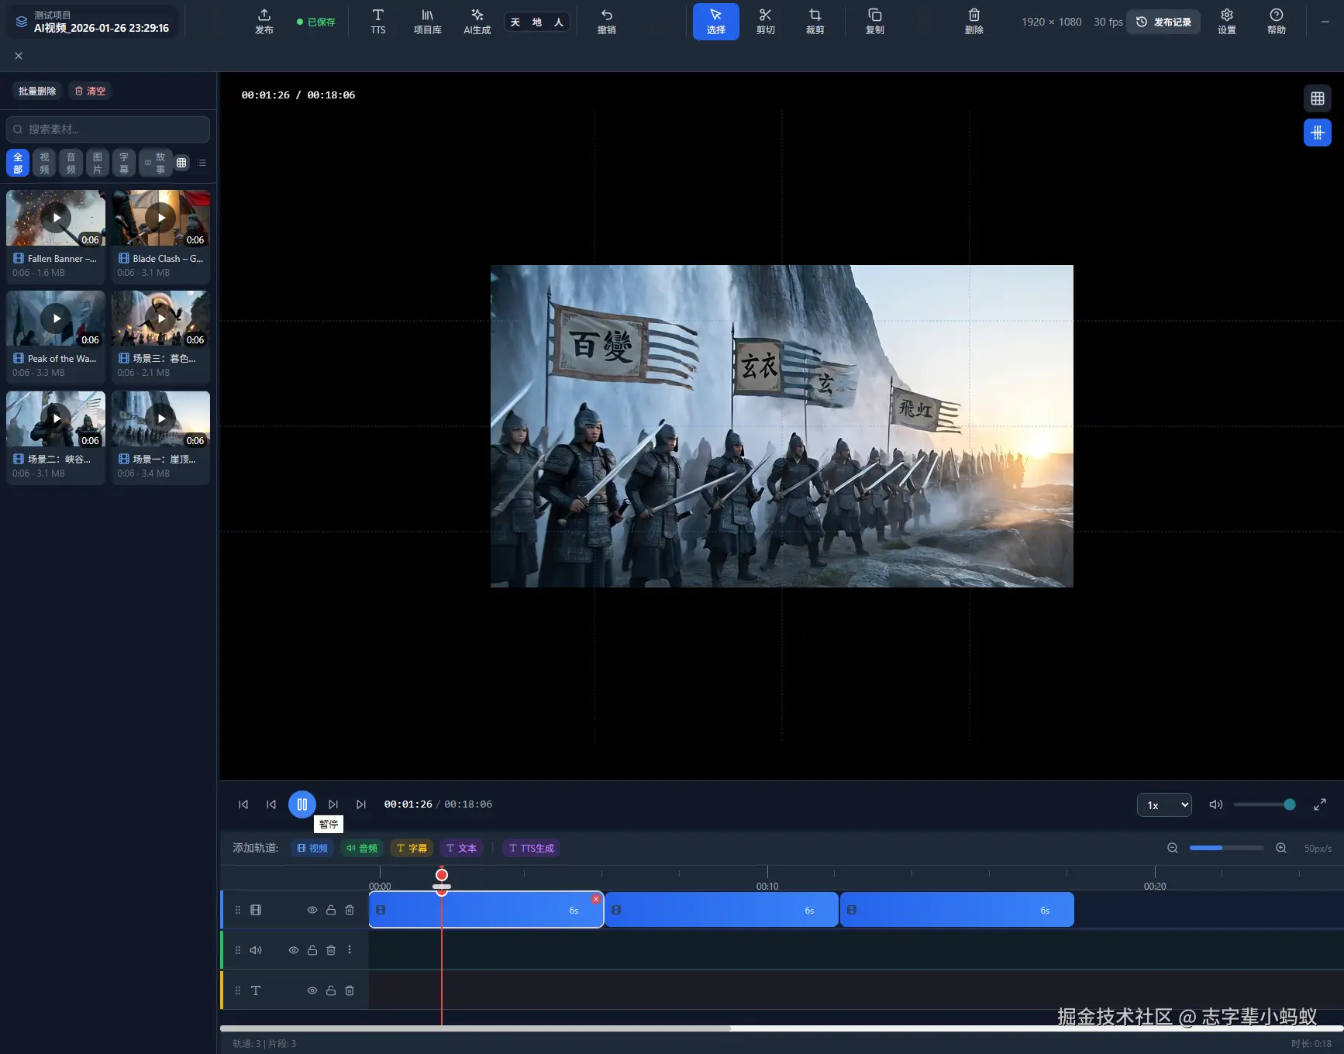The height and width of the screenshot is (1054, 1344).
Task: Adjust the preview volume slider
Action: pos(1263,804)
